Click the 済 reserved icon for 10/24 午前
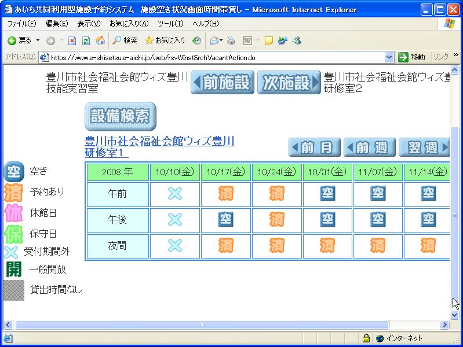 pyautogui.click(x=276, y=193)
